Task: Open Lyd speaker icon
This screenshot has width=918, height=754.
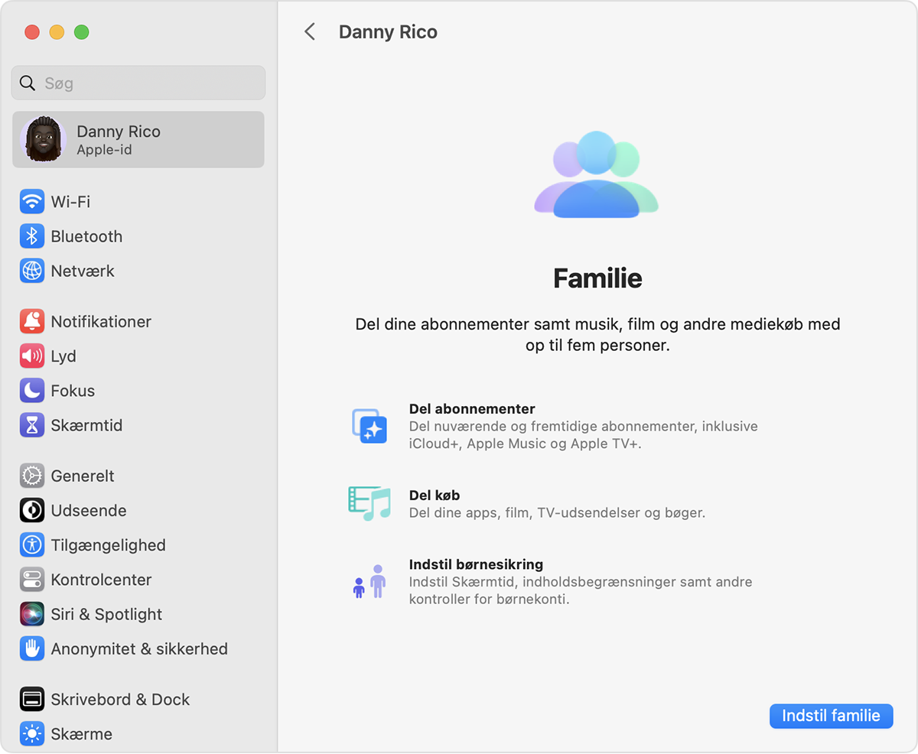Action: (x=32, y=356)
